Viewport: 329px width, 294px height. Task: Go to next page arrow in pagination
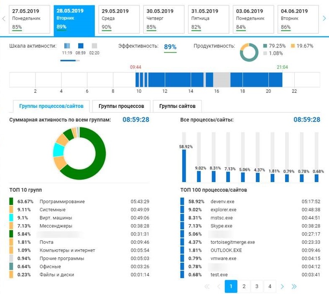[283, 286]
